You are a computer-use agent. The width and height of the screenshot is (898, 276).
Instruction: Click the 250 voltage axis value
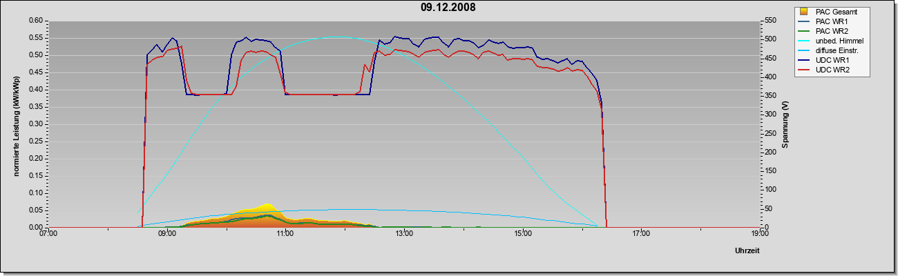(x=770, y=133)
